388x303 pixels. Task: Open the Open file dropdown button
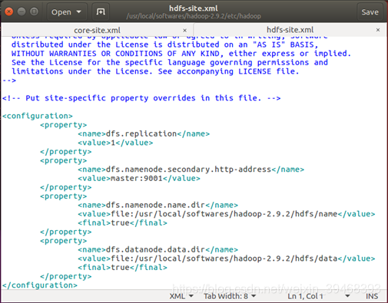coord(67,12)
